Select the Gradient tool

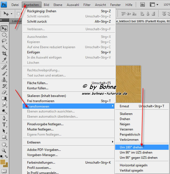4,98
